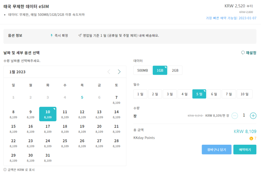Select January 11 on calendar

pos(65,114)
